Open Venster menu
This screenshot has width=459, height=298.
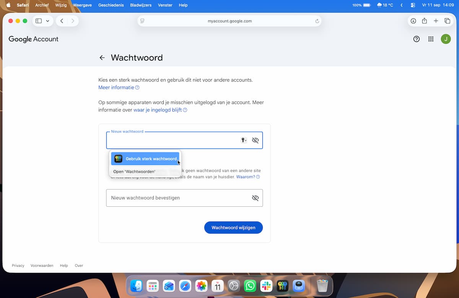pyautogui.click(x=165, y=5)
